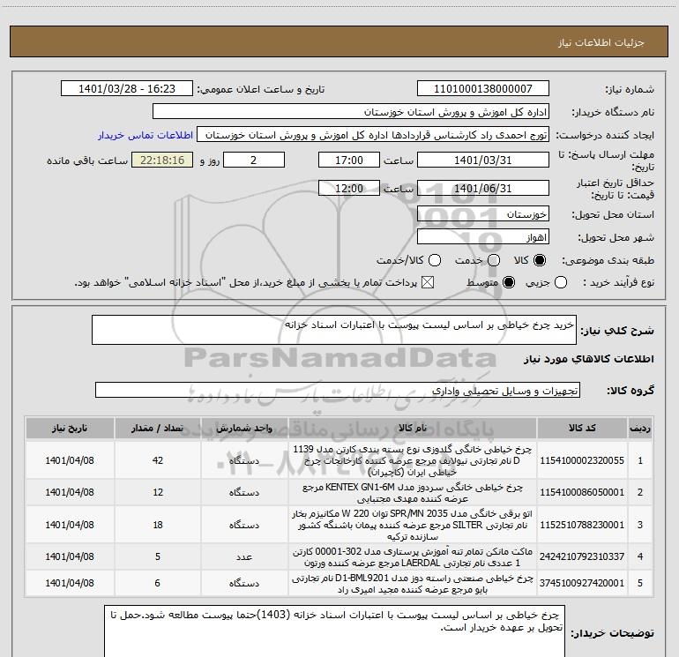Click quantity 42 in row 1
This screenshot has width=679, height=657.
click(158, 460)
